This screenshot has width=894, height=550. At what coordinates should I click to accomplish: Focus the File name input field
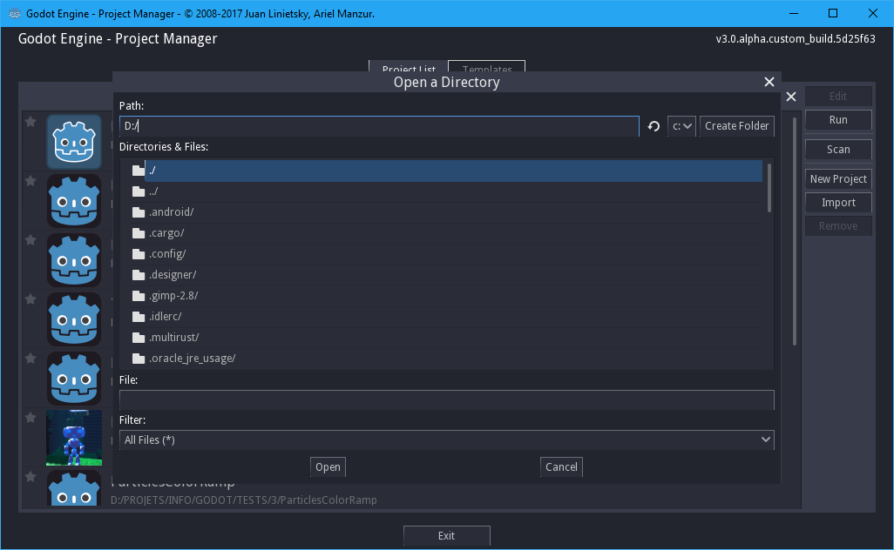(x=446, y=399)
